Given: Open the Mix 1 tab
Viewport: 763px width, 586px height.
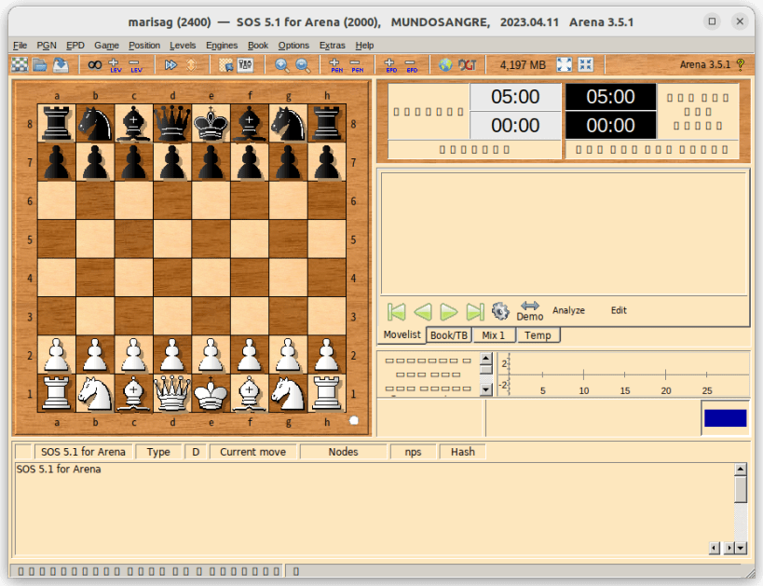Looking at the screenshot, I should 493,334.
